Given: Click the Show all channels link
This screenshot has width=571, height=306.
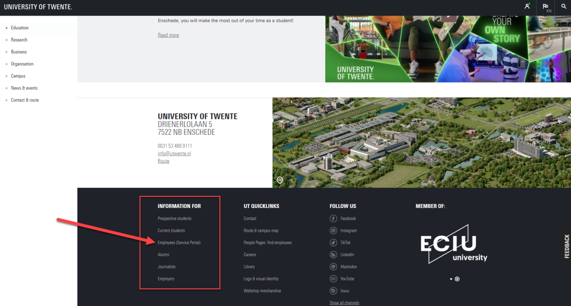Looking at the screenshot, I should [344, 302].
